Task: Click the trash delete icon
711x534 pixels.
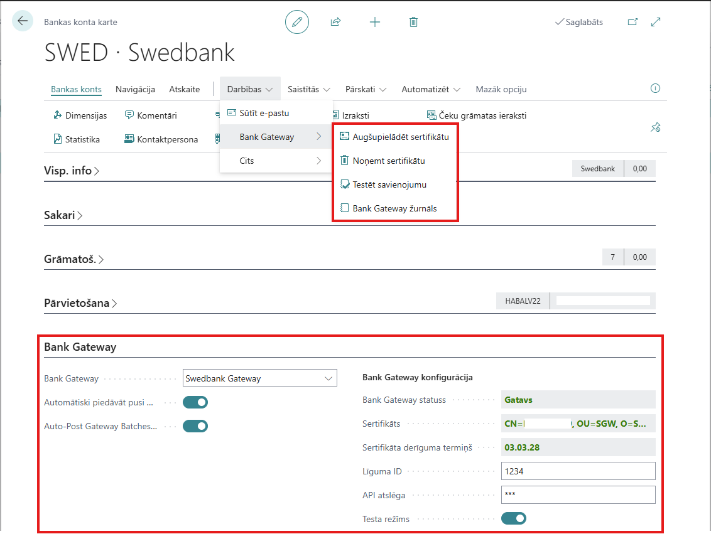Action: coord(413,22)
